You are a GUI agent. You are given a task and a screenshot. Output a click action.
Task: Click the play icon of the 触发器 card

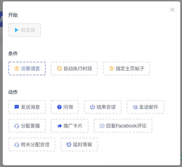point(17,30)
